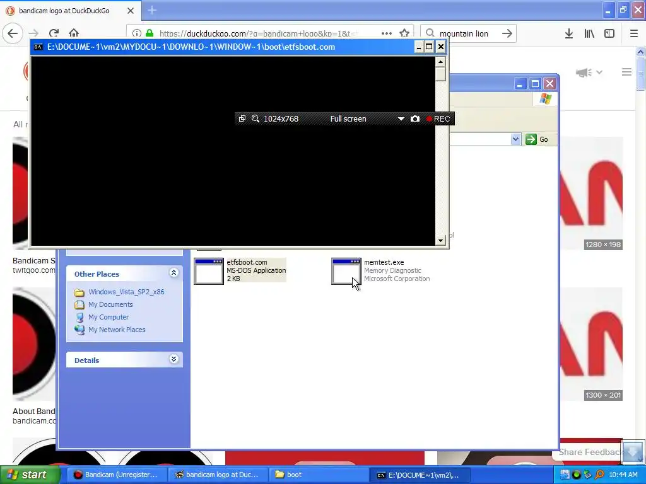Viewport: 646px width, 484px height.
Task: Select the etfsboot.com file icon
Action: click(209, 271)
